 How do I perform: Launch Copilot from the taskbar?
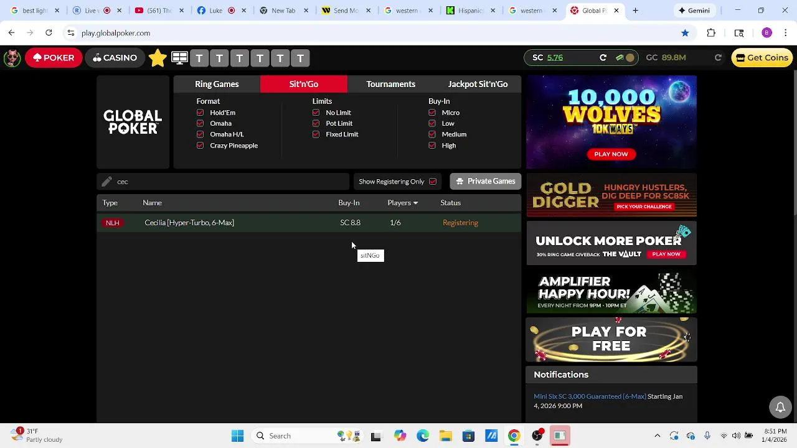tap(400, 436)
